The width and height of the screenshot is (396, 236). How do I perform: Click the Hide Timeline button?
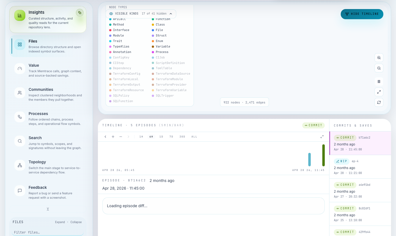[362, 14]
